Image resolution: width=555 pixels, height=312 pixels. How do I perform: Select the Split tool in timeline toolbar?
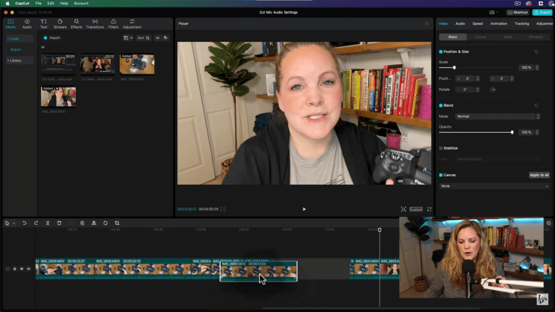pyautogui.click(x=48, y=223)
